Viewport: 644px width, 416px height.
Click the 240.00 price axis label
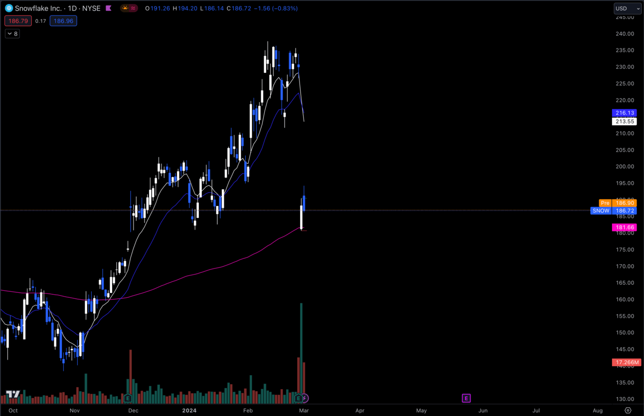click(x=624, y=34)
